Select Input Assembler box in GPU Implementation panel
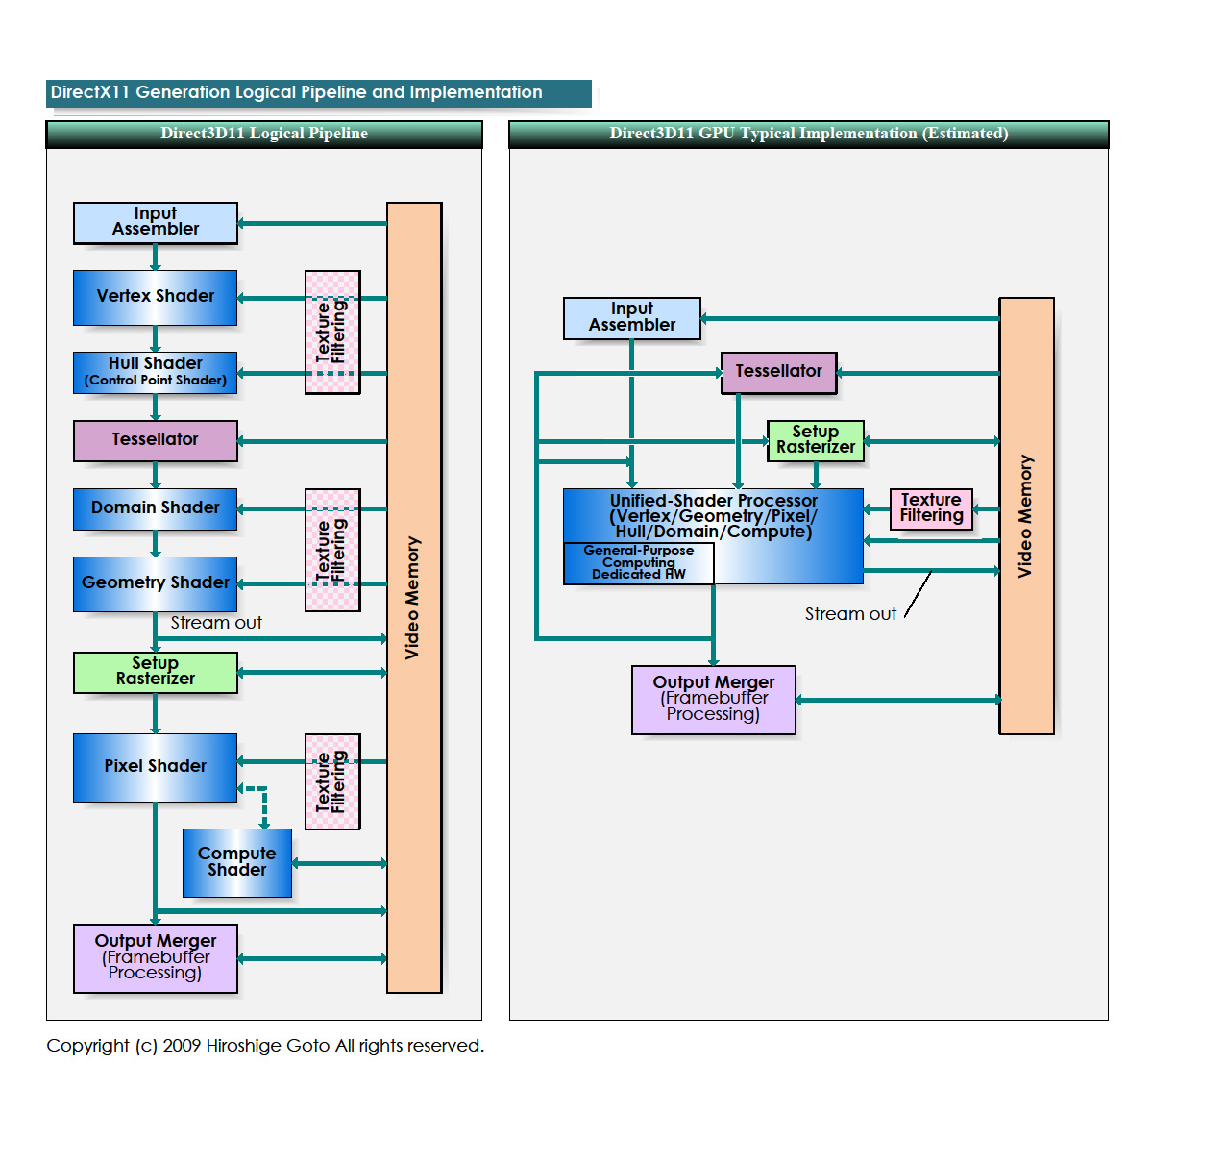 click(x=632, y=318)
